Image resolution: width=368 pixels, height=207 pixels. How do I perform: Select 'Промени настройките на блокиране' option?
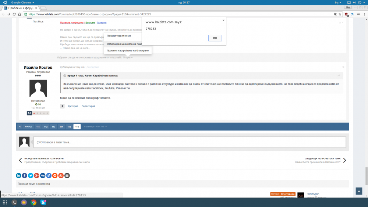click(x=128, y=51)
